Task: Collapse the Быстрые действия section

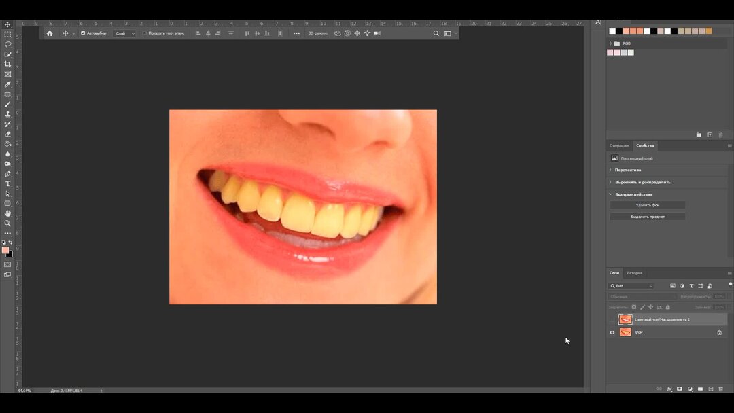Action: 610,194
